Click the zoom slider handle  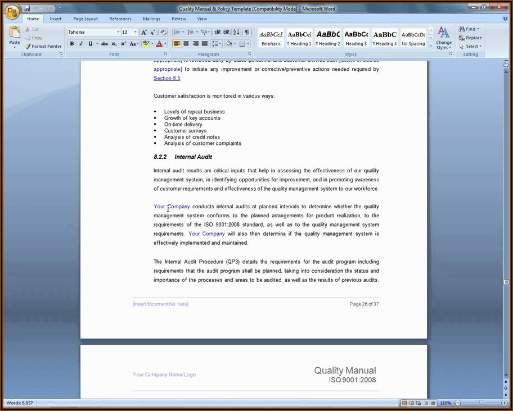coord(480,403)
